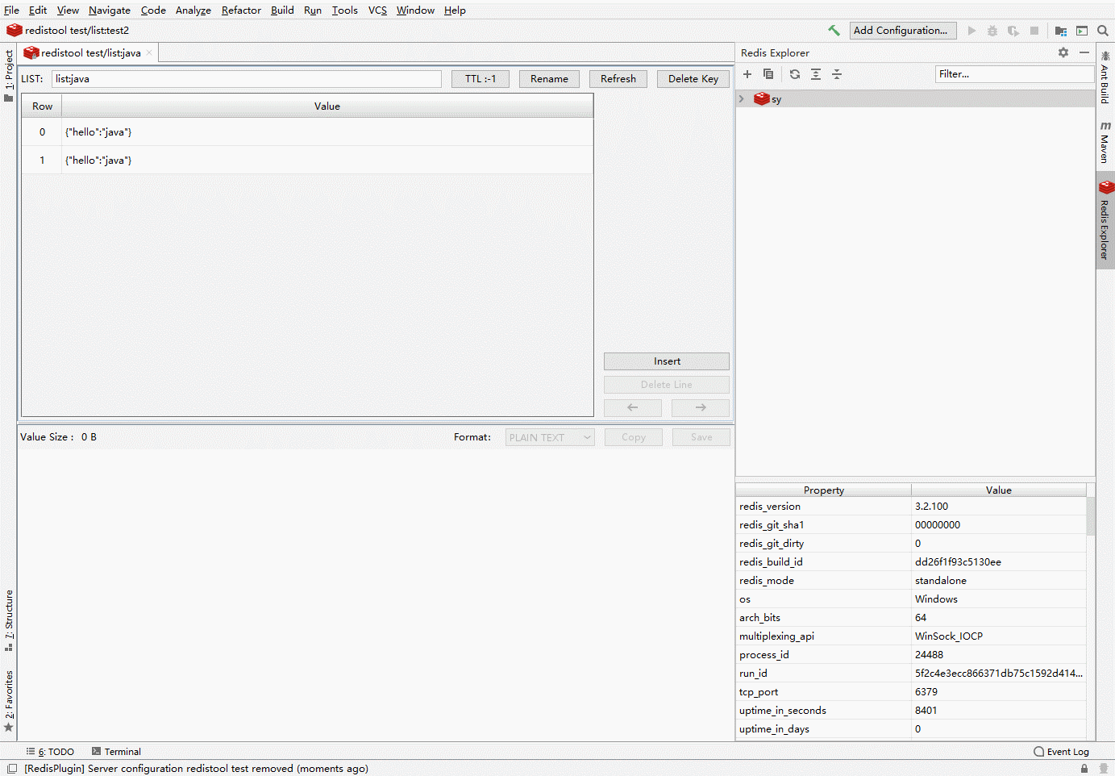Click the Stop square icon in toolbar

click(1034, 31)
